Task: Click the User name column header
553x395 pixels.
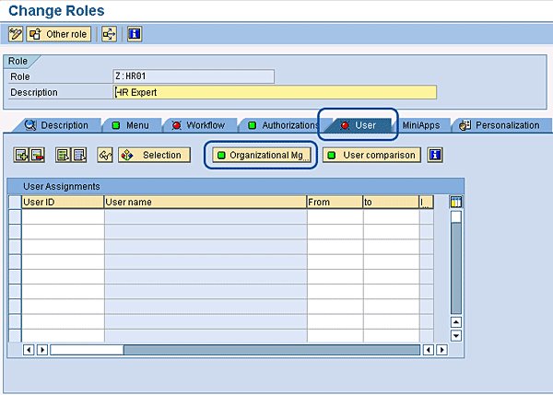Action: [x=206, y=202]
